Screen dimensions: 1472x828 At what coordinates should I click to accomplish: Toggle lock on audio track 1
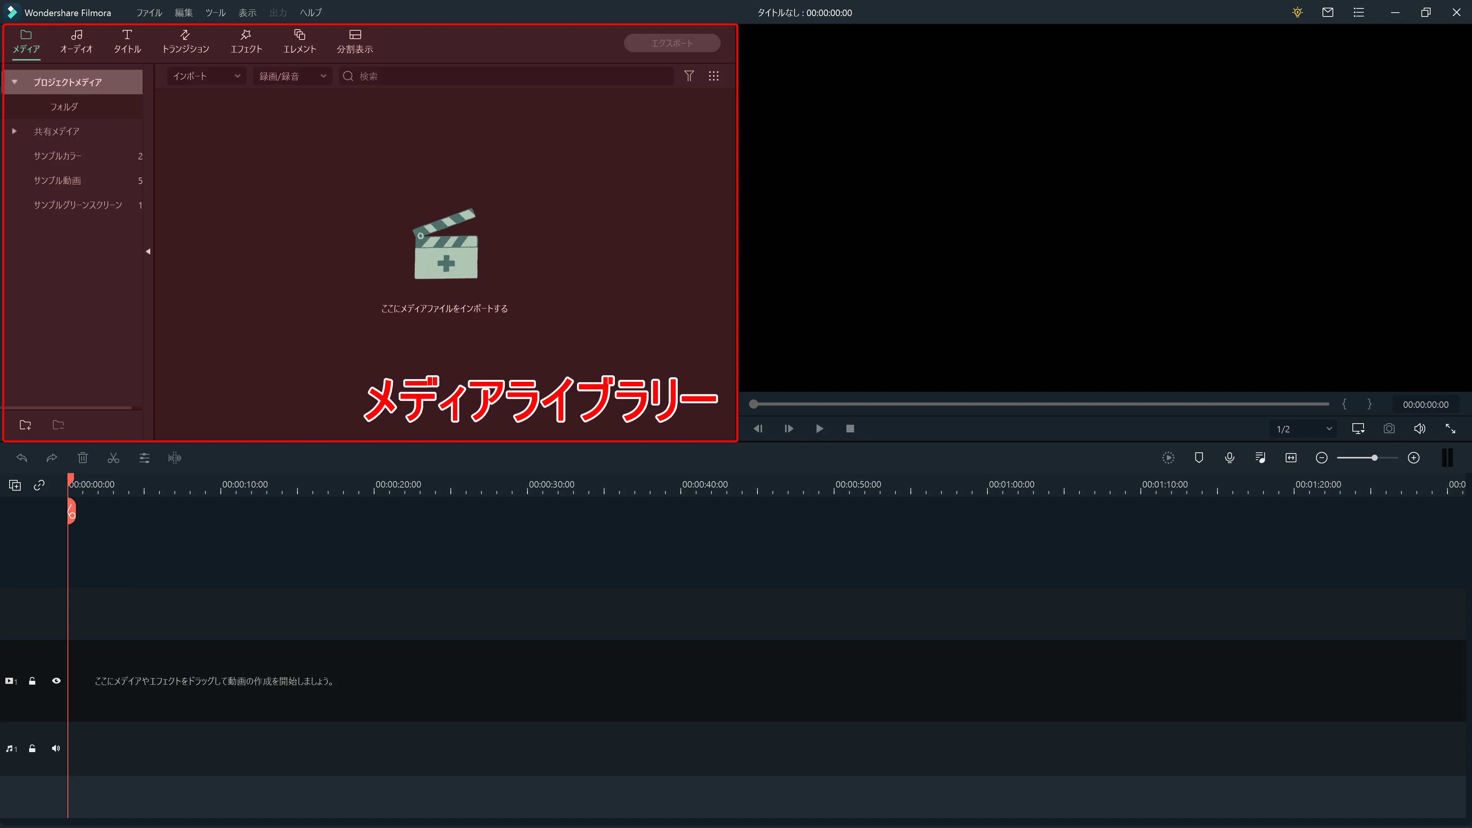[32, 749]
